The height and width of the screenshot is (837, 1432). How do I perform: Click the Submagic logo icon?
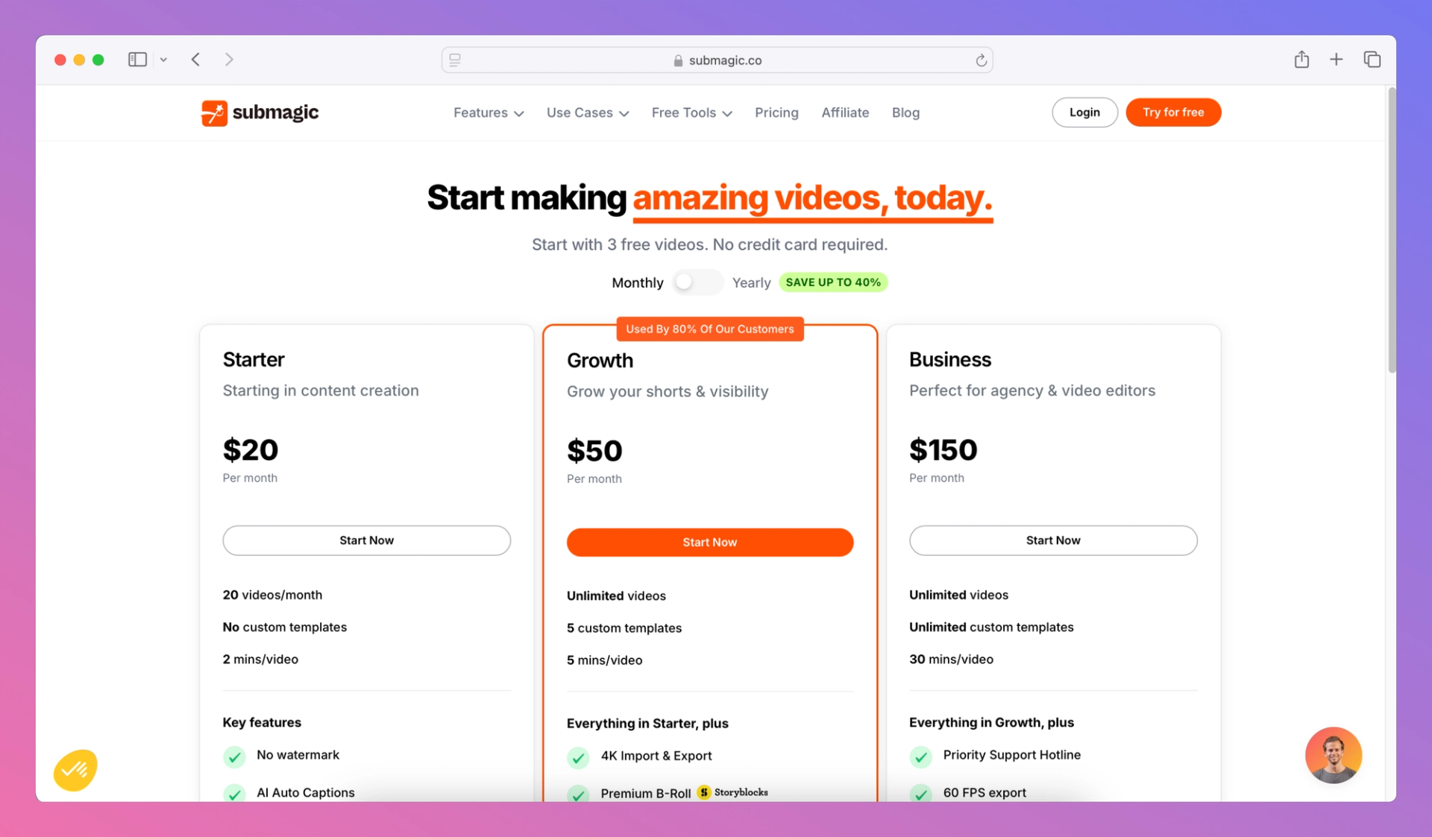[211, 113]
